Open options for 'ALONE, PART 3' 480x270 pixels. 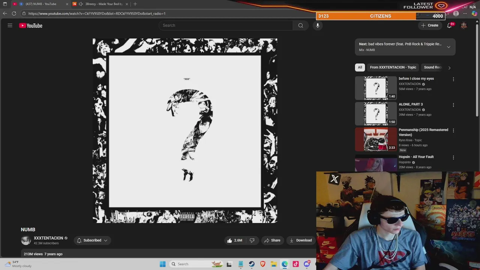(453, 105)
